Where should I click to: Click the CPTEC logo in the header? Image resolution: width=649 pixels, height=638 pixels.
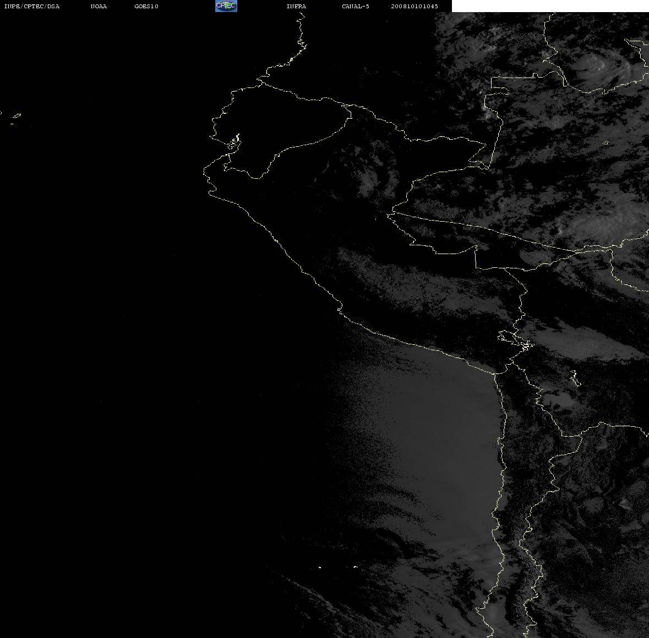click(226, 6)
